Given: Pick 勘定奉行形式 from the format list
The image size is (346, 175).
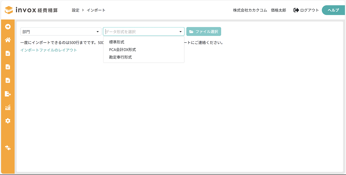Looking at the screenshot, I should (x=120, y=57).
